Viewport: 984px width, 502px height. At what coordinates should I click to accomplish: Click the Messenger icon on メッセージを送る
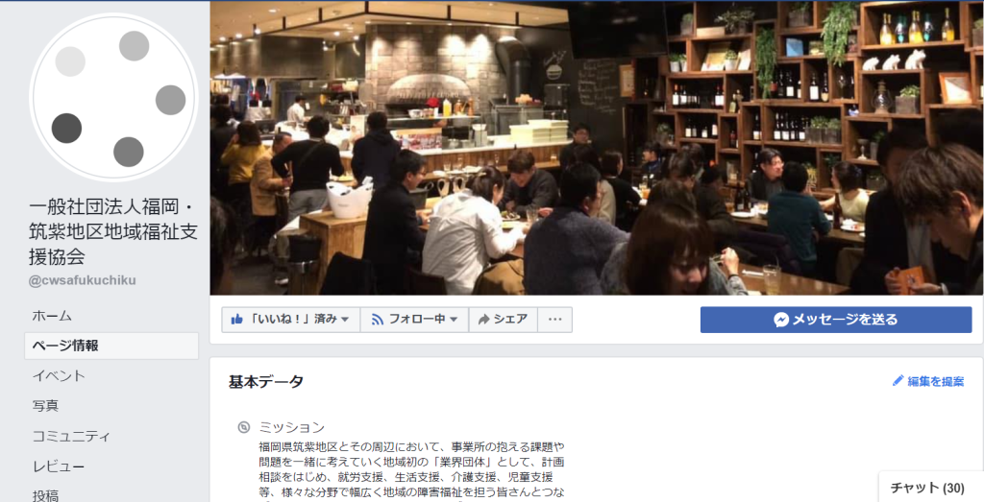click(780, 320)
